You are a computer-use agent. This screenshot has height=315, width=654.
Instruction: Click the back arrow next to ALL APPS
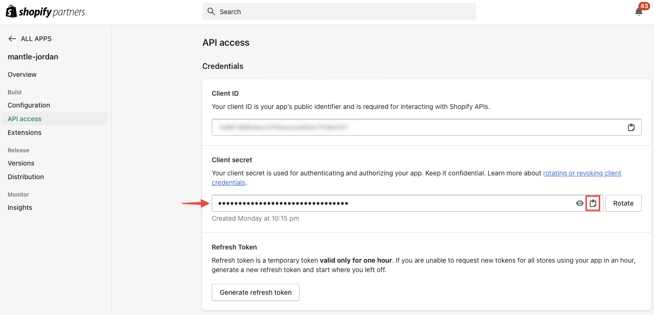[x=12, y=39]
